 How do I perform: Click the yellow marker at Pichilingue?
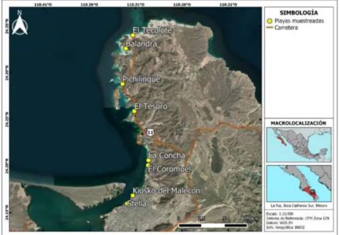tap(122, 84)
